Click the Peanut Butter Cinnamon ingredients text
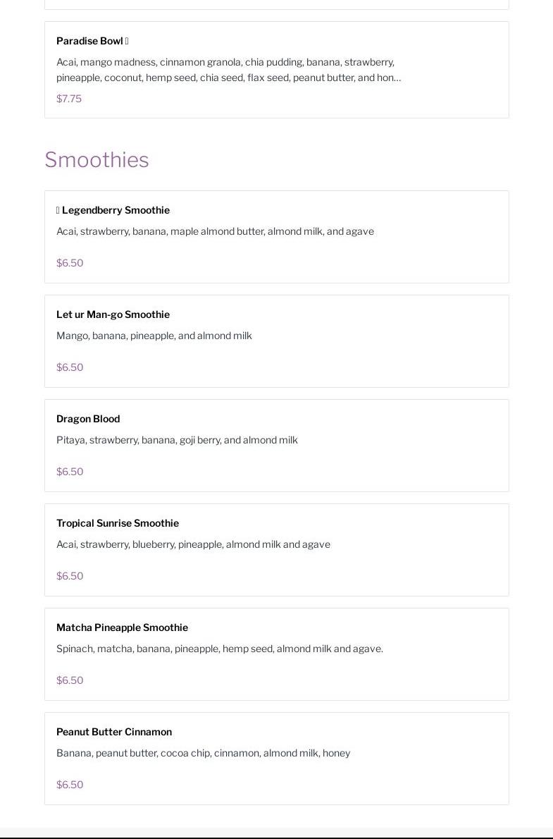Image resolution: width=553 pixels, height=839 pixels. point(203,753)
